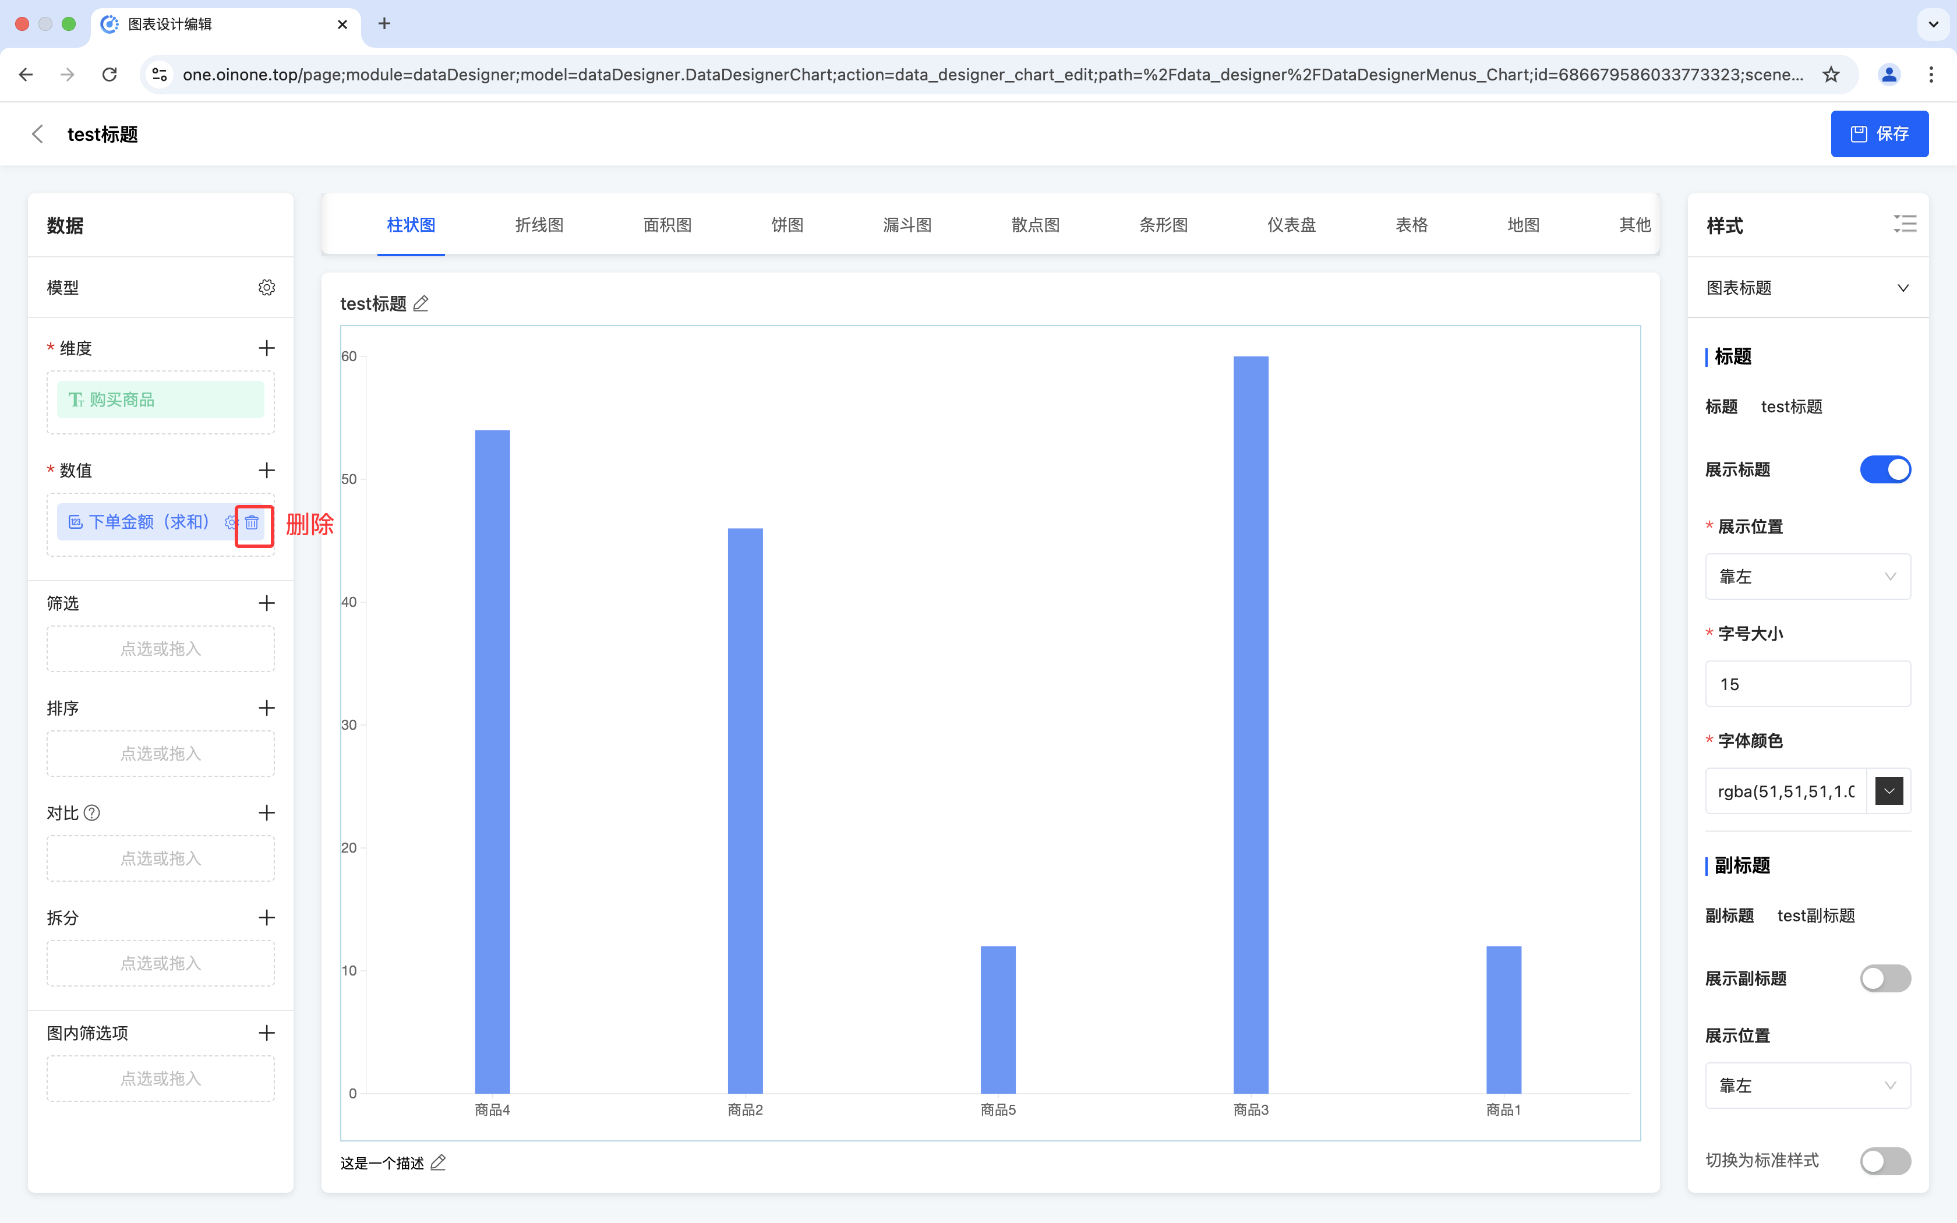Screen dimensions: 1957x1223
Task: Click the 保存 button
Action: click(x=1878, y=133)
